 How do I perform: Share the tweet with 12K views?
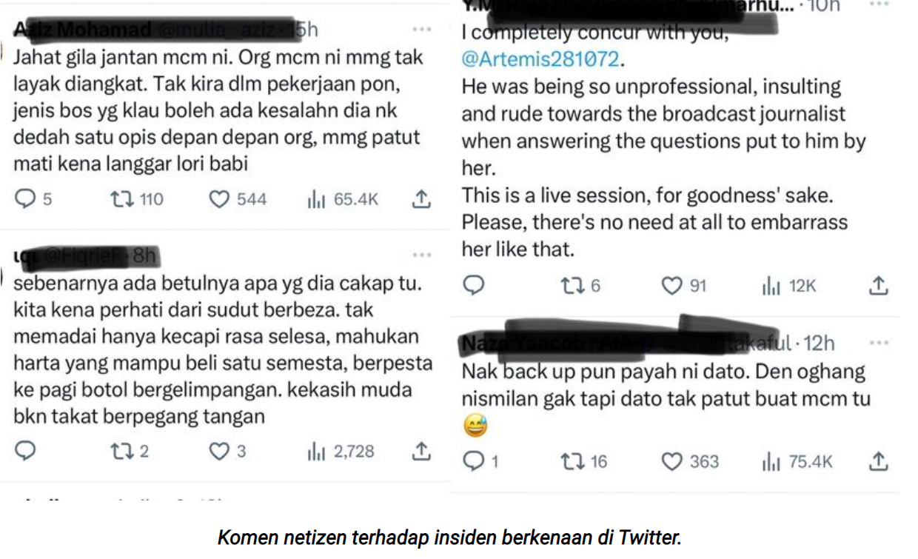878,285
